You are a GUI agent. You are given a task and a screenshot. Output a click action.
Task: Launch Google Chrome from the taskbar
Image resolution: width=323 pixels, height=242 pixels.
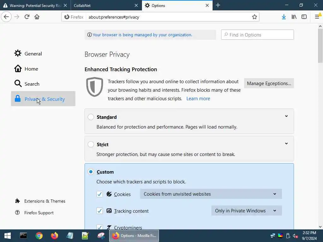pos(39,236)
